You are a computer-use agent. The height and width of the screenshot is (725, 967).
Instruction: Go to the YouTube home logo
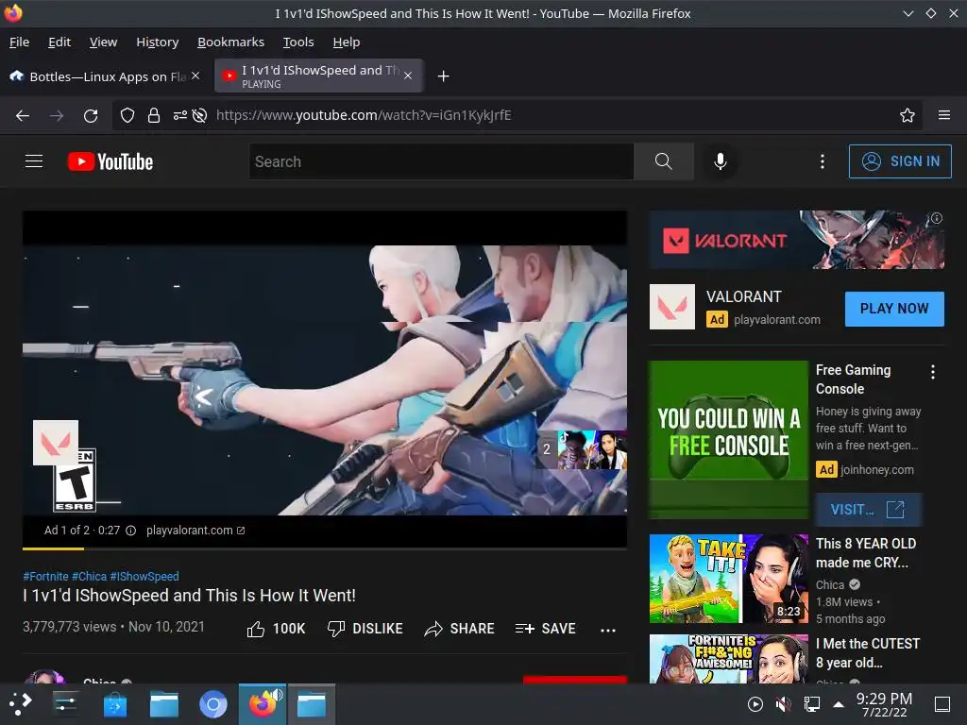click(x=110, y=161)
